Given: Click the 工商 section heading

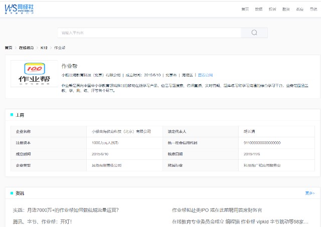Looking at the screenshot, I should [20, 115].
